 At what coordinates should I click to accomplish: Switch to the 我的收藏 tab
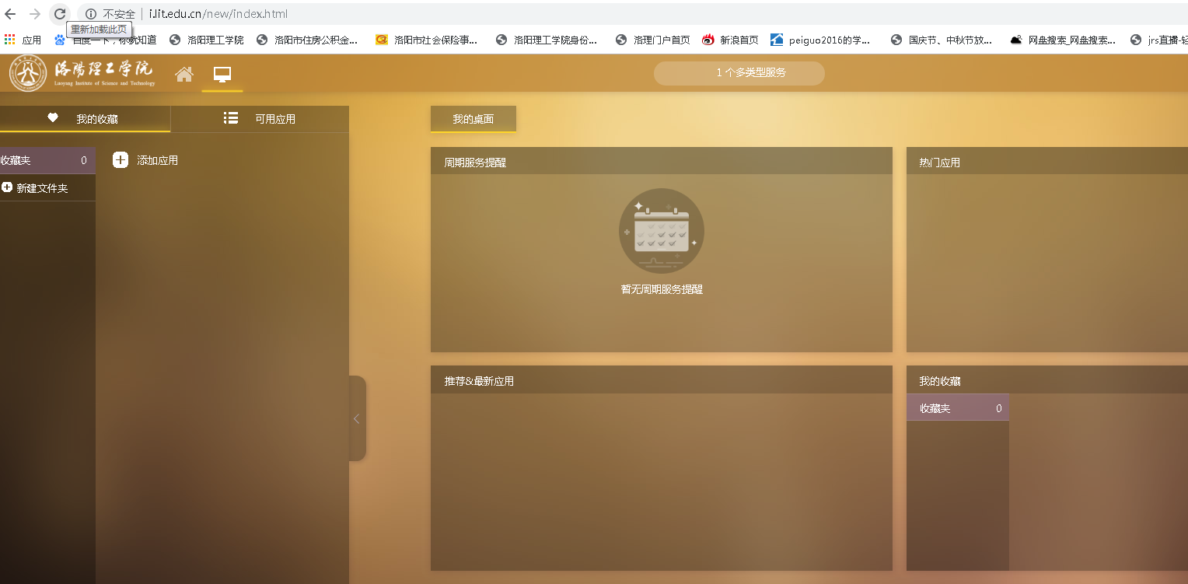click(x=85, y=119)
